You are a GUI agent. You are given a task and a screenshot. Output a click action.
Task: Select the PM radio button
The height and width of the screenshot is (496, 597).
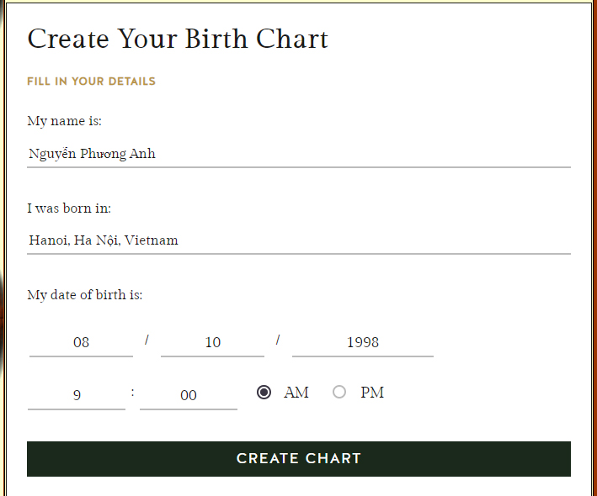pos(339,392)
